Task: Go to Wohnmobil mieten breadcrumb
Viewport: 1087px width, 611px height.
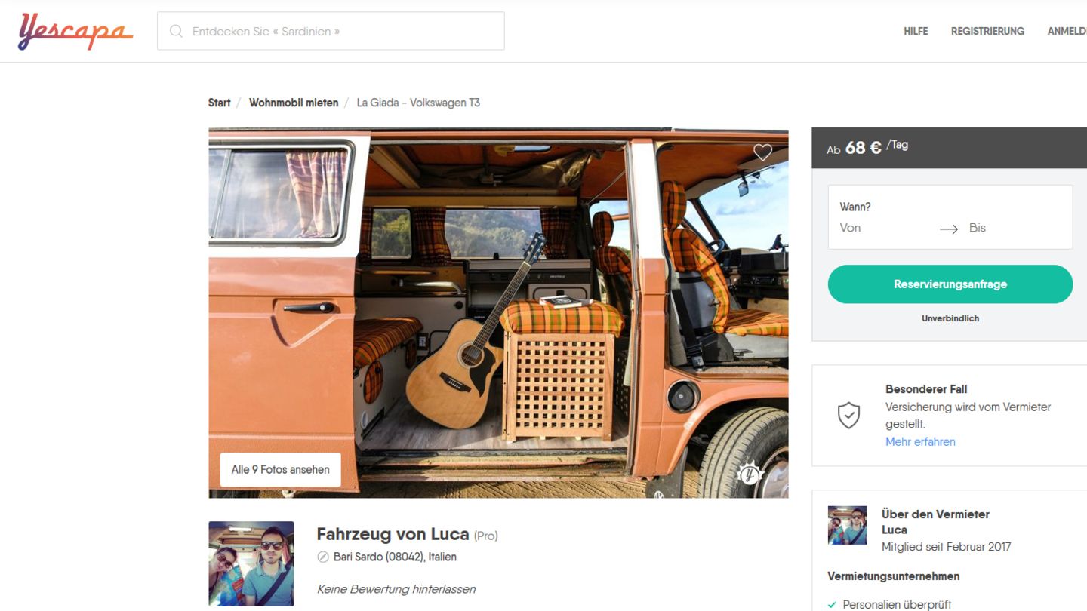Action: (294, 103)
